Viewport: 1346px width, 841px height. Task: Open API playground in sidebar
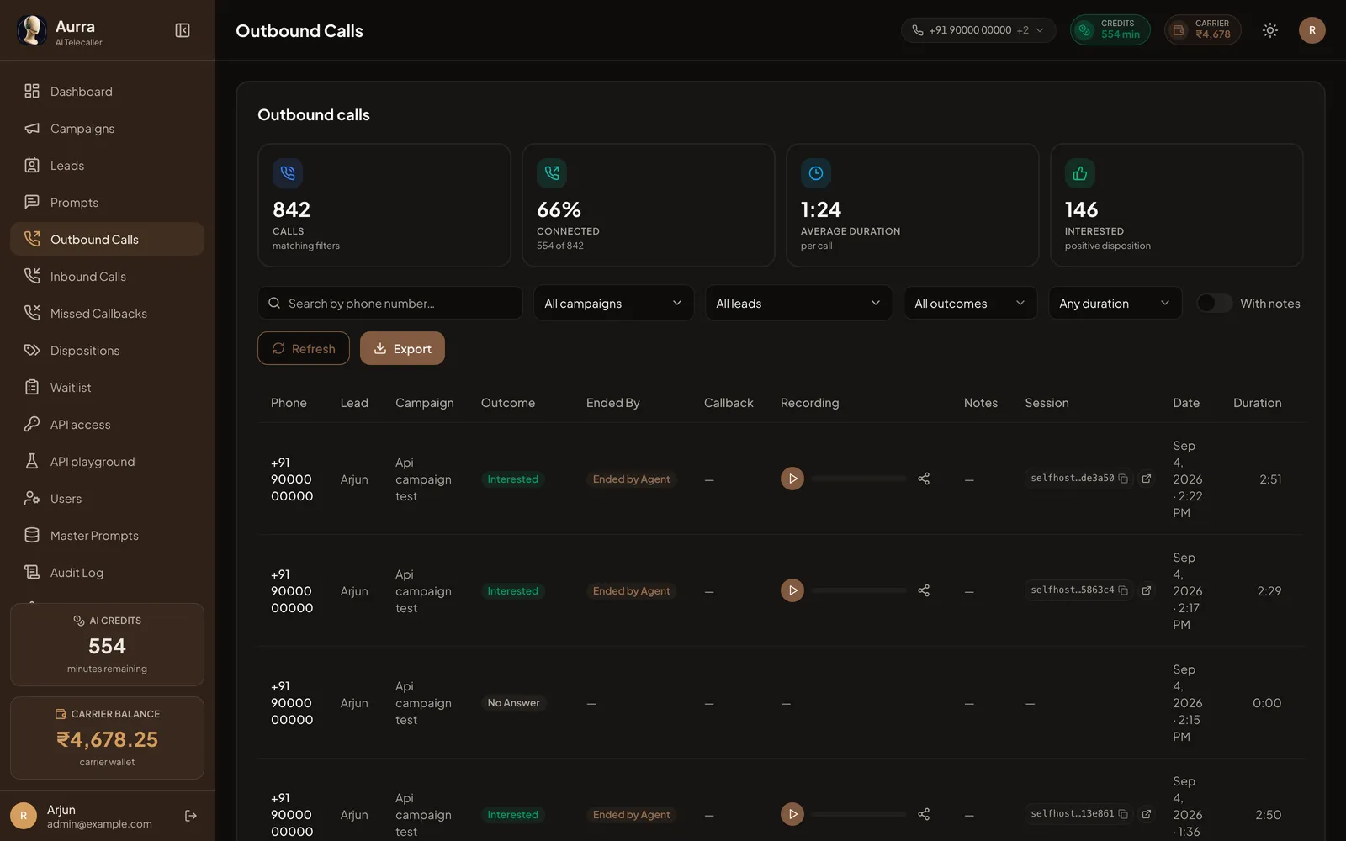click(107, 461)
